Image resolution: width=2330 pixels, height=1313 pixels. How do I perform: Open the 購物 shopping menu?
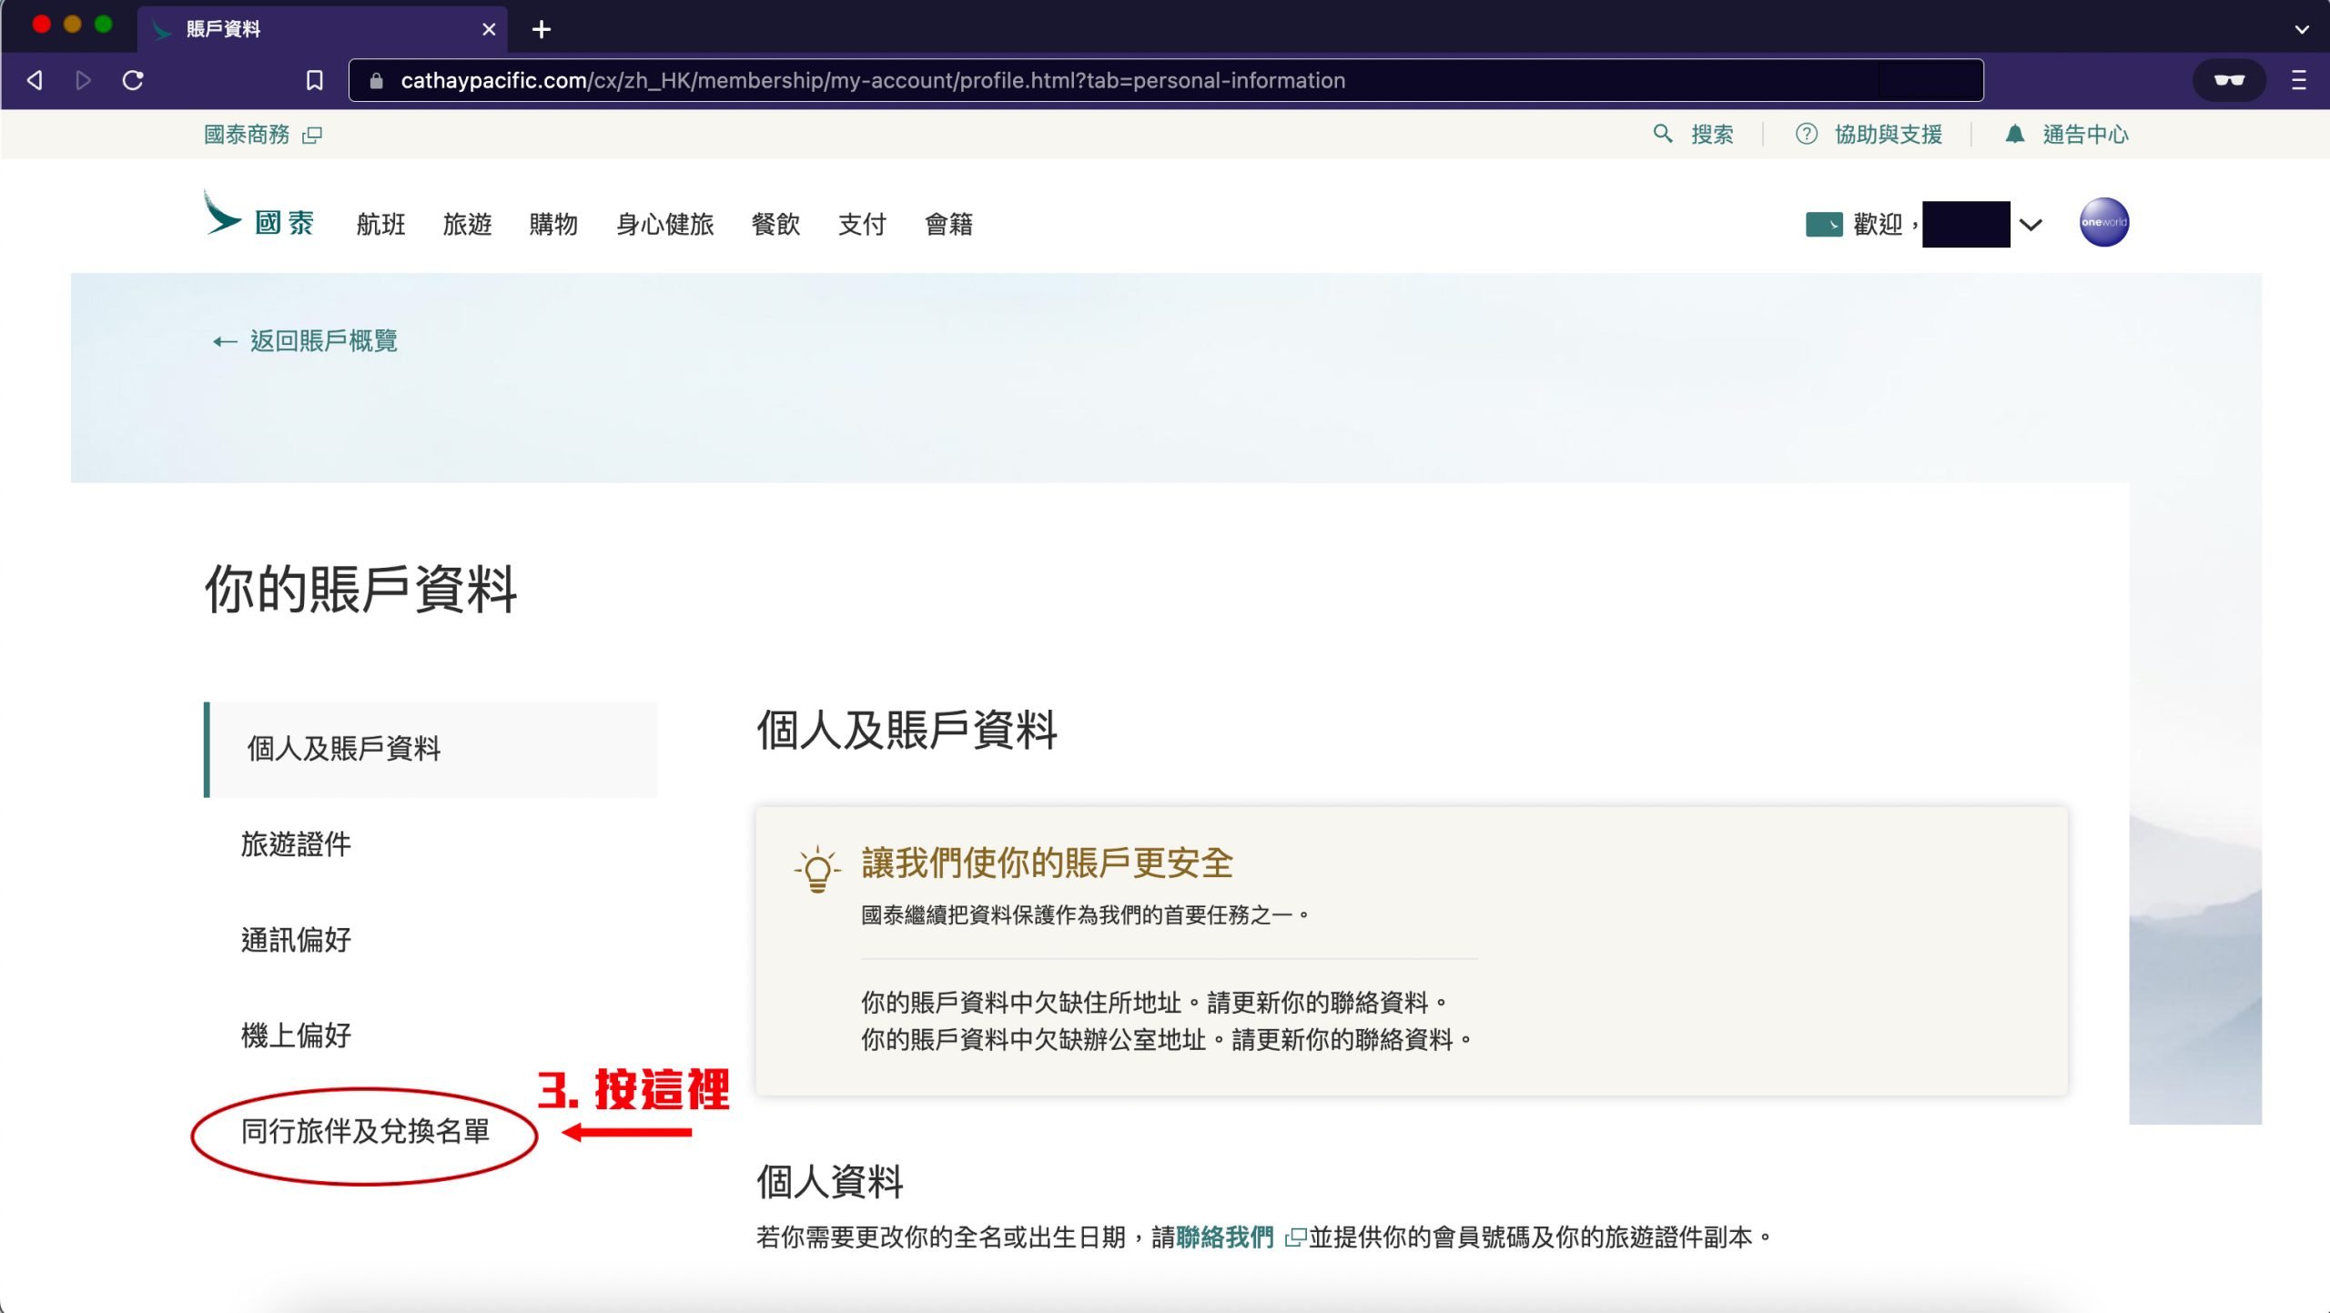pos(553,224)
